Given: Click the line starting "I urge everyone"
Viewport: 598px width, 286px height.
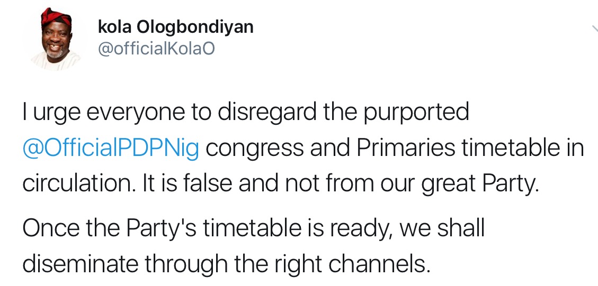Looking at the screenshot, I should coord(246,113).
